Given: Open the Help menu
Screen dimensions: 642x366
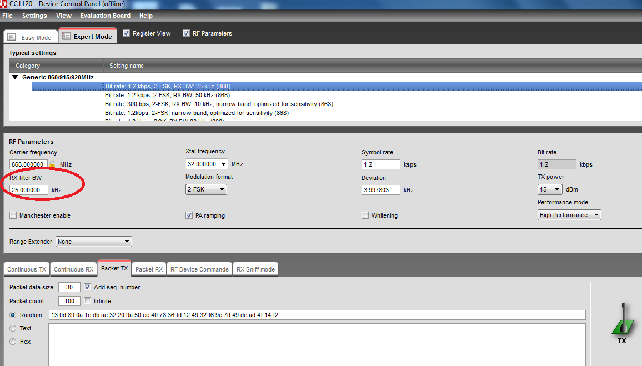Looking at the screenshot, I should click(x=146, y=16).
